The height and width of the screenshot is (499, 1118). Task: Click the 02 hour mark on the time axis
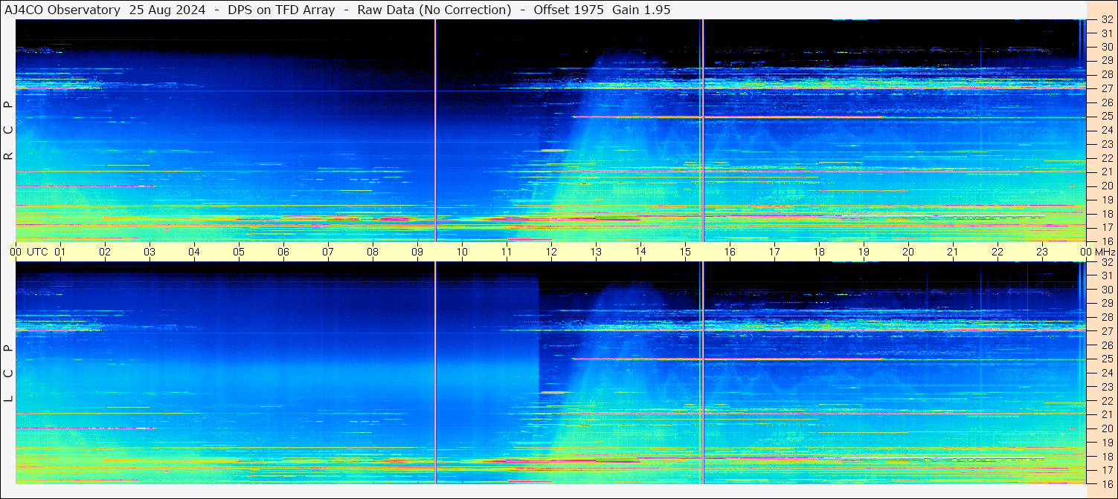pyautogui.click(x=105, y=252)
